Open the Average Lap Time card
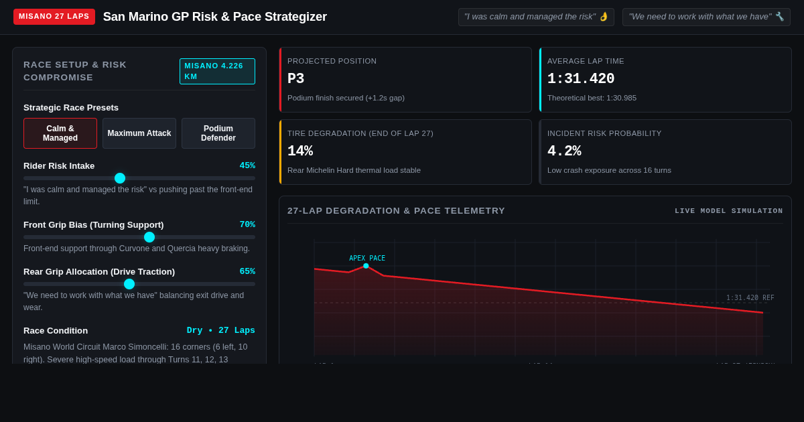This screenshot has height=422, width=804. [665, 80]
